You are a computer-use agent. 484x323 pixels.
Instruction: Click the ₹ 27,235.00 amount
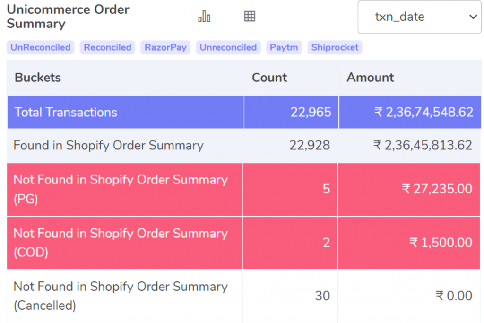click(437, 189)
